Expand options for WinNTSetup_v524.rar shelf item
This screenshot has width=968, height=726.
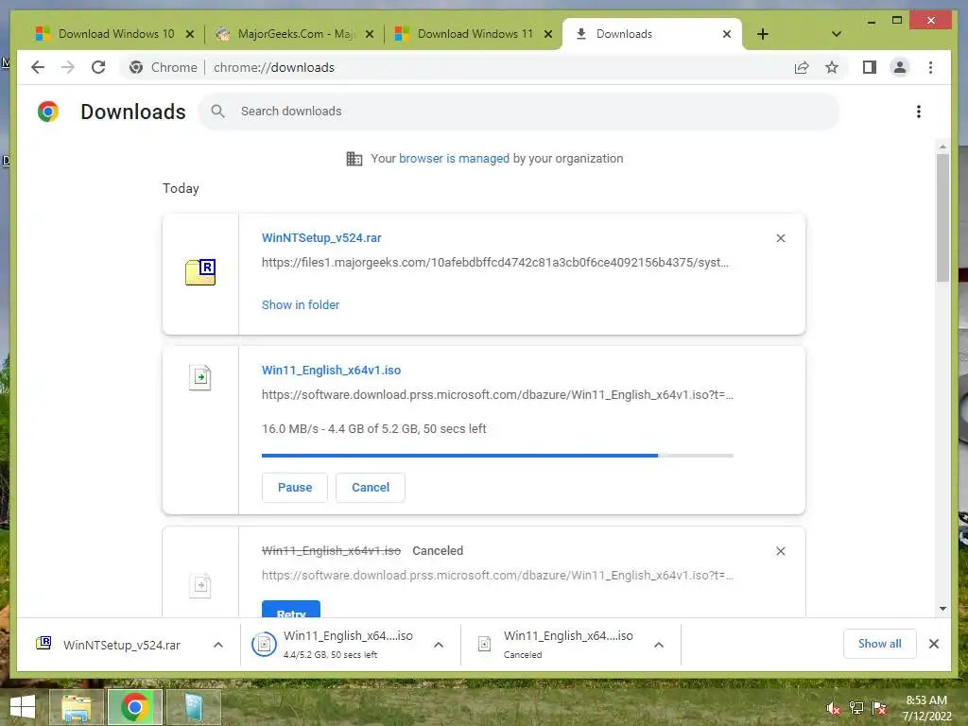click(x=218, y=645)
